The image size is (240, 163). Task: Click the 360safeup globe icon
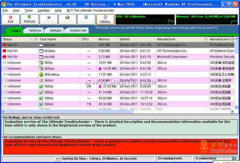[x=41, y=75]
